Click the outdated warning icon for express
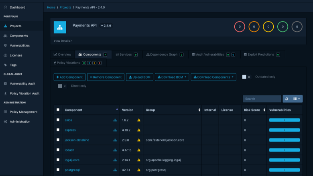The image size is (313, 176). click(139, 130)
